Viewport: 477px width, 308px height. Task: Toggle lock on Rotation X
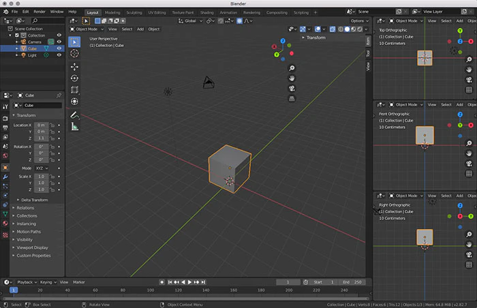[52, 147]
